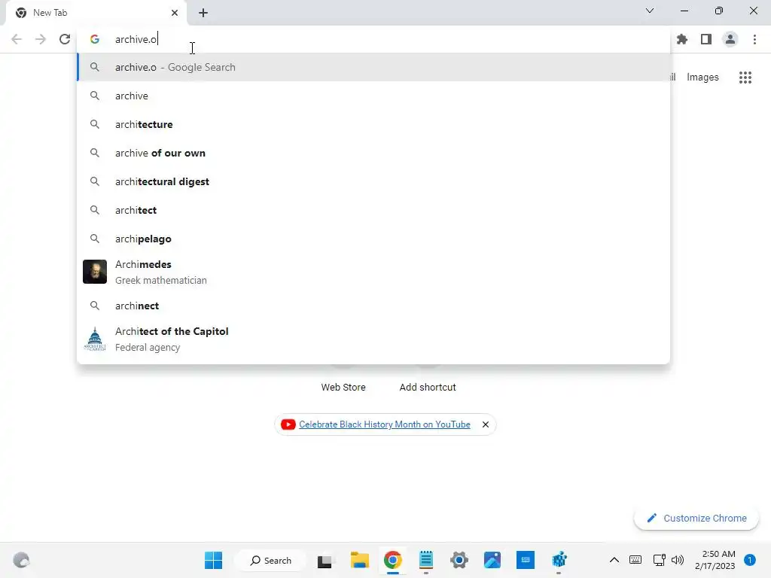Open Celebrate Black History Month on YouTube link
This screenshot has height=578, width=771.
tap(385, 424)
